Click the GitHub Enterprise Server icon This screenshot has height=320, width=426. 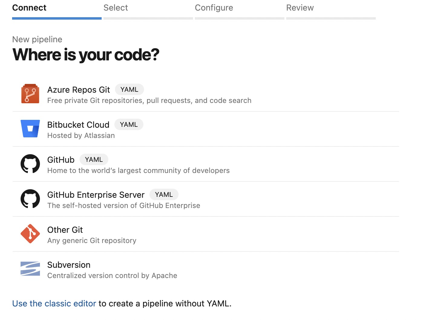pyautogui.click(x=30, y=199)
